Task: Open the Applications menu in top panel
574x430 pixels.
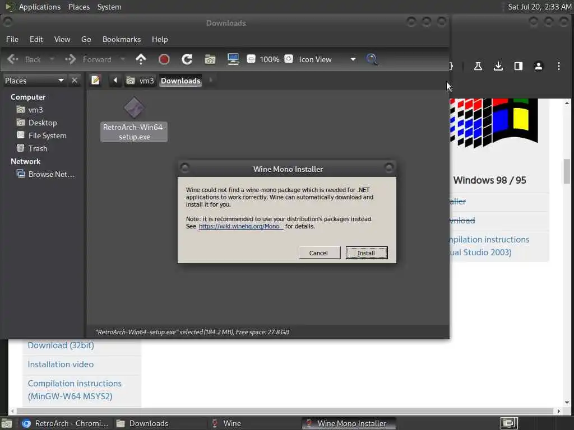Action: click(x=40, y=7)
